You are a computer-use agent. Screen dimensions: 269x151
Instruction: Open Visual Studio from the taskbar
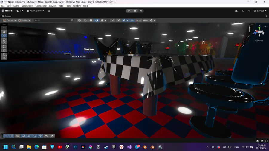[129, 147]
